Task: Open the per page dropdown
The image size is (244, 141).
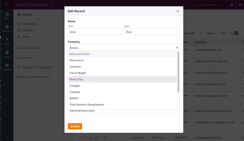Action: [193, 33]
